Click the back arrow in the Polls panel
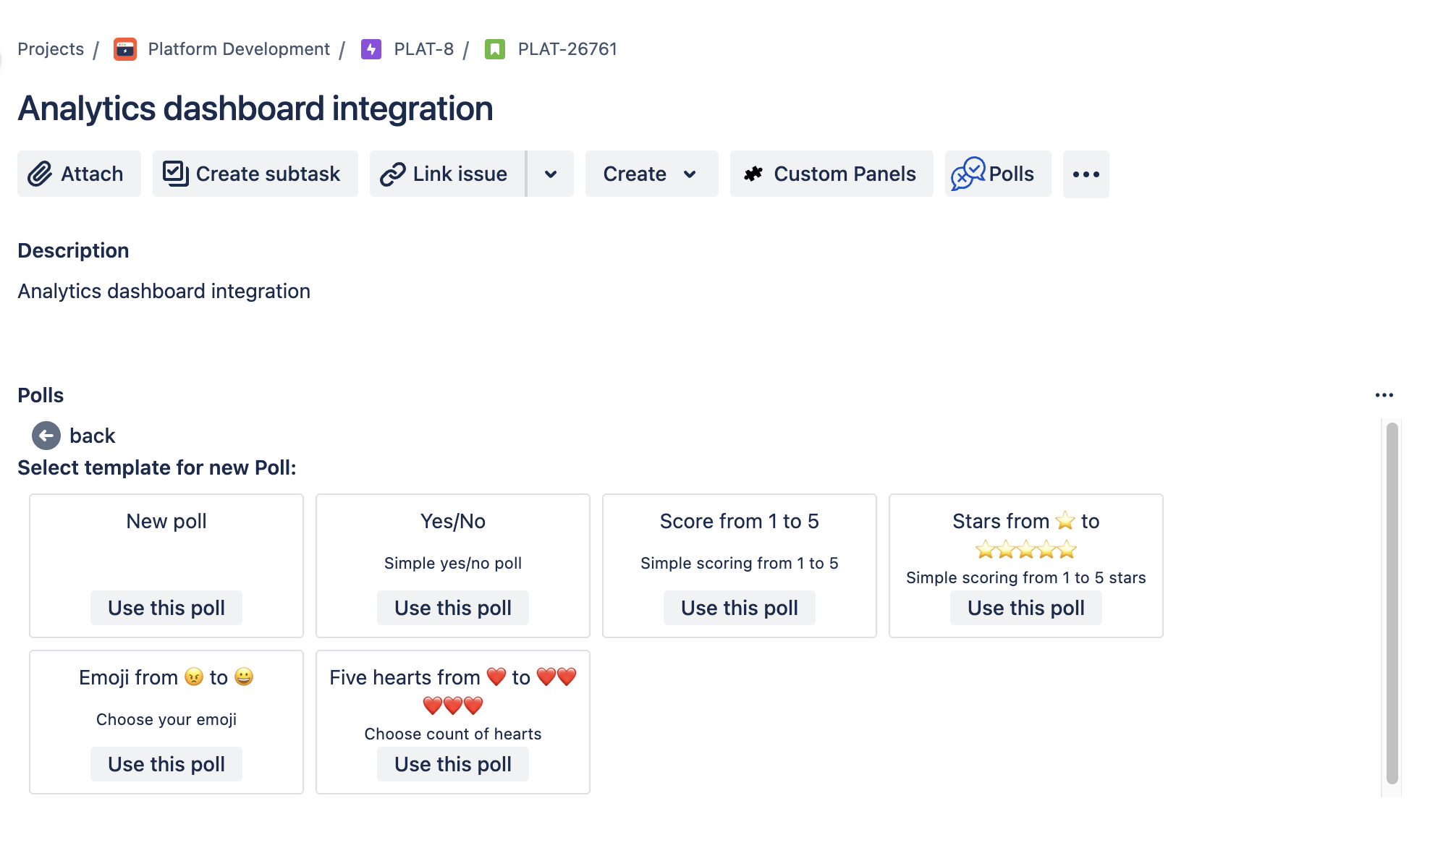The image size is (1430, 848). pyautogui.click(x=46, y=436)
